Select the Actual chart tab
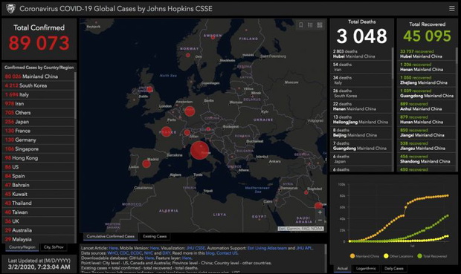 tap(342, 268)
